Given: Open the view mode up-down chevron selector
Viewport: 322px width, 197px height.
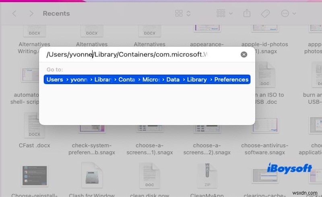Looking at the screenshot, I should 188,14.
